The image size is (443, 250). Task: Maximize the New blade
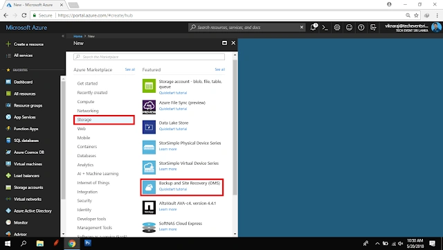pos(224,43)
